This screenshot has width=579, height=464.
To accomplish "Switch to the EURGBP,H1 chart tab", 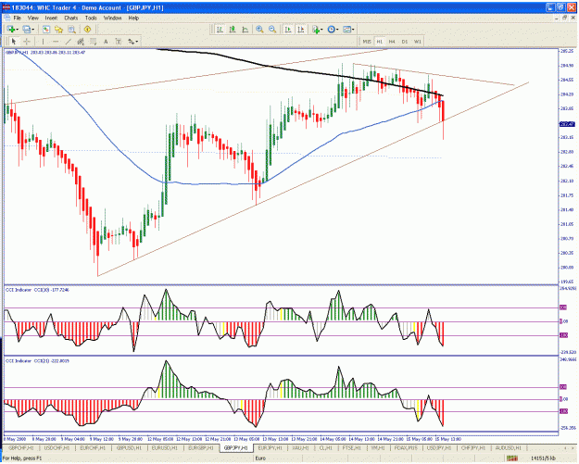I will click(x=201, y=447).
